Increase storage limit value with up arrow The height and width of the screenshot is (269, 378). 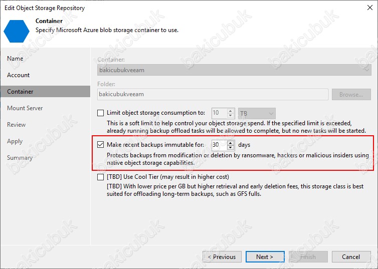click(231, 111)
